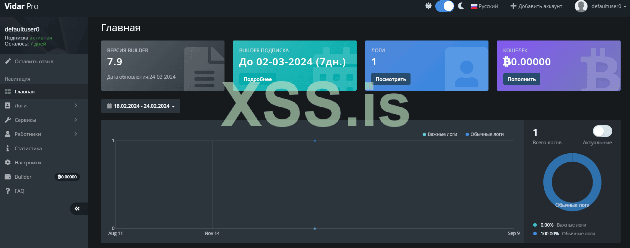This screenshot has height=248, width=630.
Task: Click the Bitcoin icon on Кошелек card
Action: tap(601, 69)
